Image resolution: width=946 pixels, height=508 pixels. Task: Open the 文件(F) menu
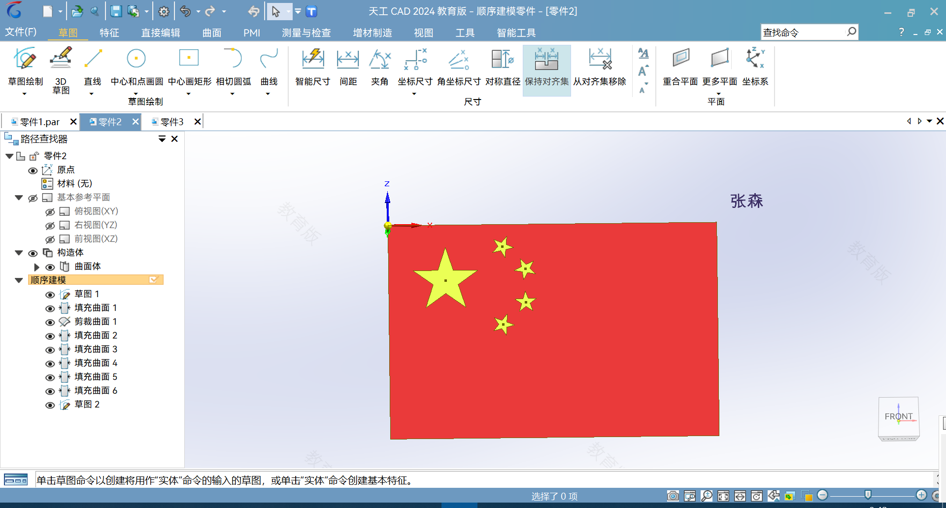coord(21,32)
